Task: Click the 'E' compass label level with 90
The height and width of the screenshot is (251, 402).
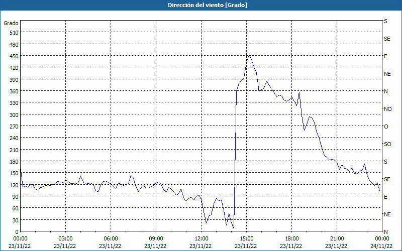Action: tap(385, 197)
